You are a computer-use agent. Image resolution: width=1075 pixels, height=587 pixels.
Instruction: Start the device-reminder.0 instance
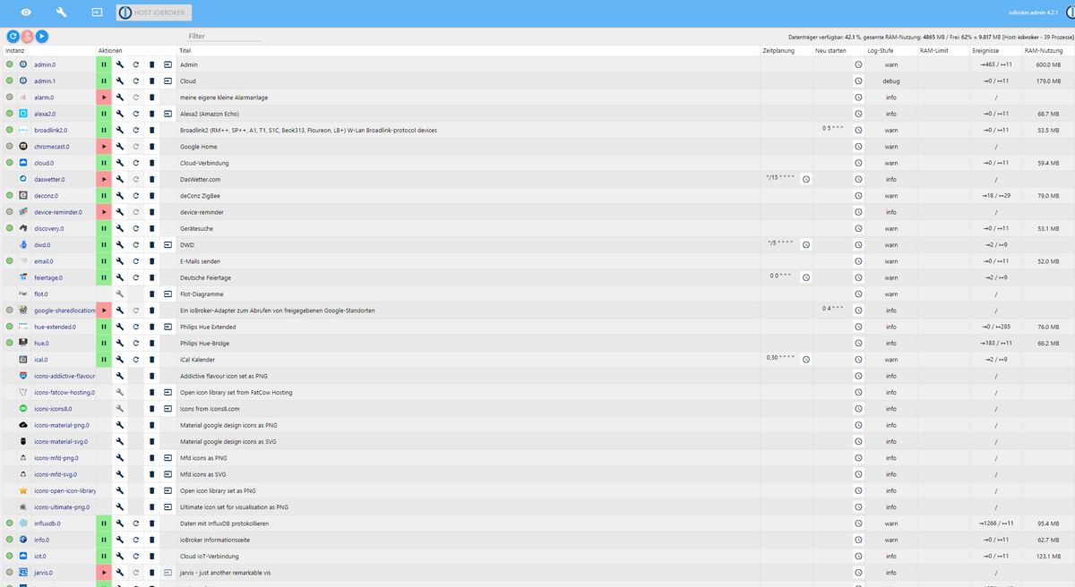click(103, 212)
